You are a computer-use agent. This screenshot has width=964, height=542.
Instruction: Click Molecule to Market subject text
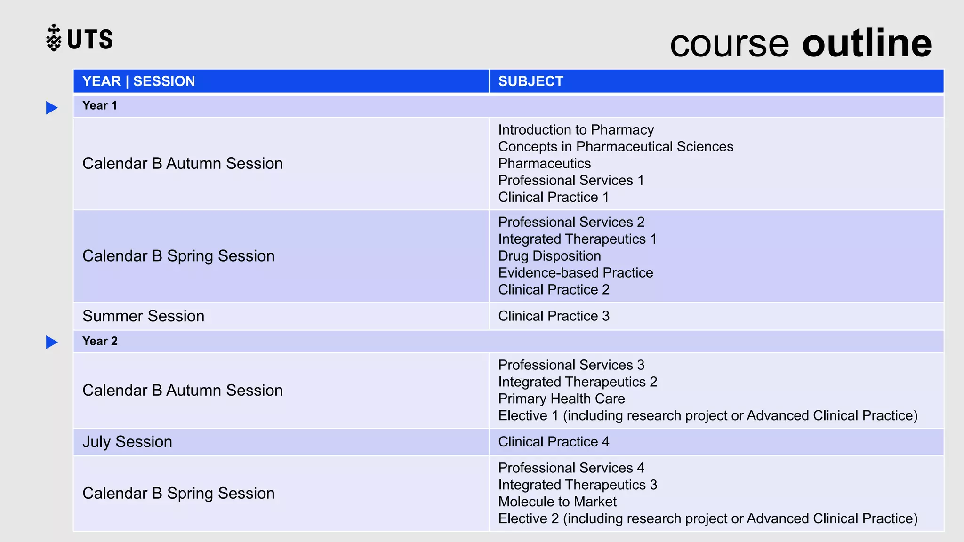pyautogui.click(x=557, y=502)
